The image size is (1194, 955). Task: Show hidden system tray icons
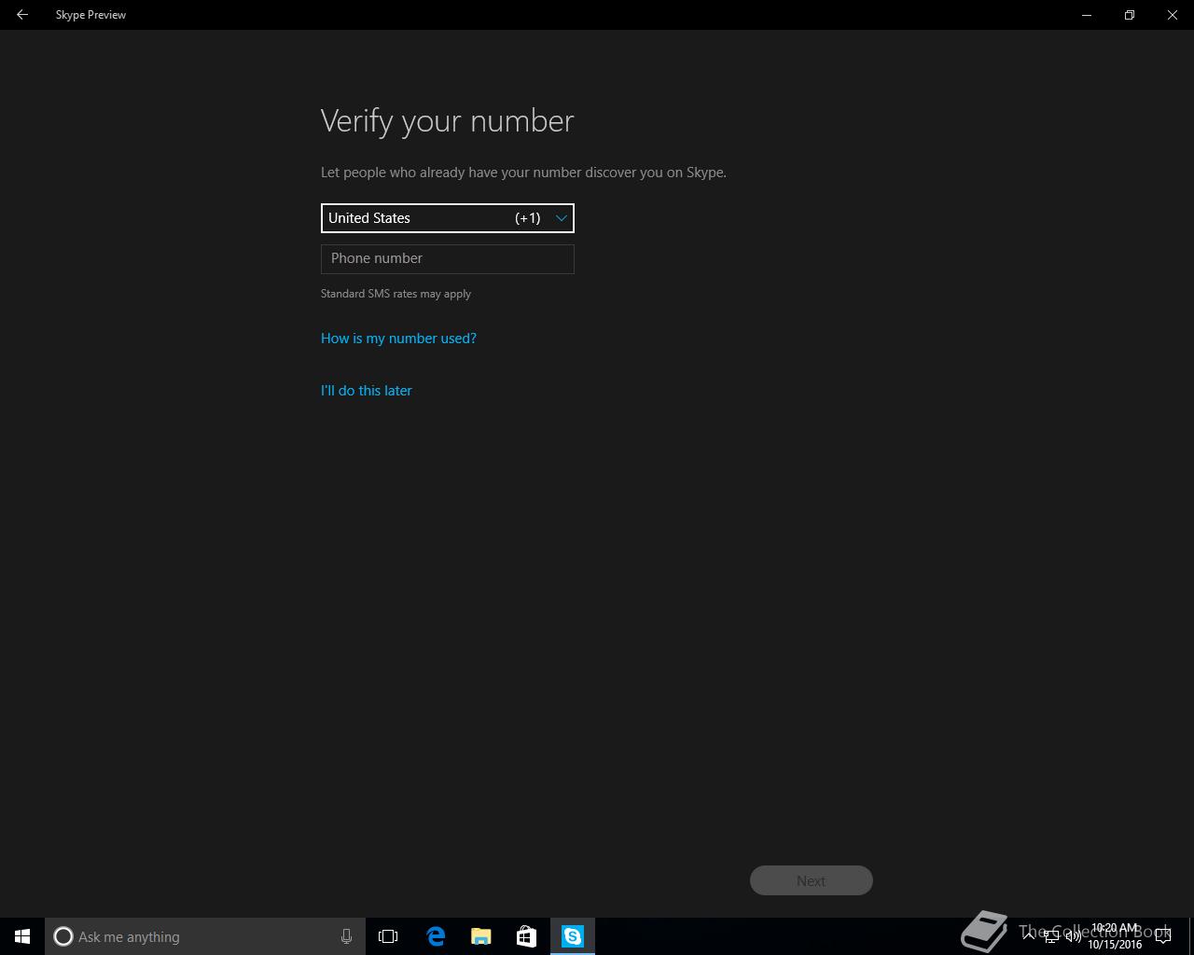[x=1029, y=936]
